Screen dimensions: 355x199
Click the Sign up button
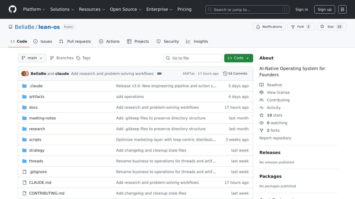coord(324,9)
